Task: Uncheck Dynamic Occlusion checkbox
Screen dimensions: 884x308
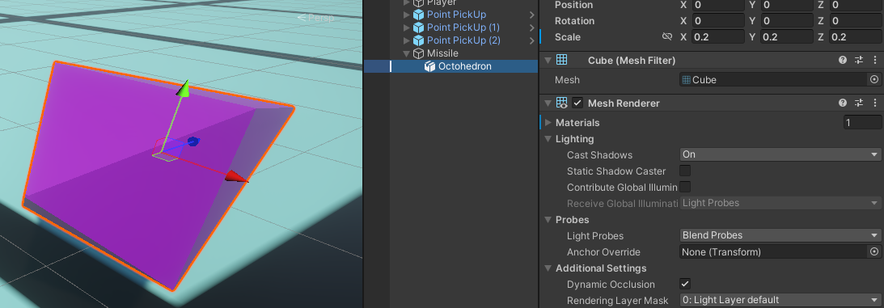Action: coord(685,284)
